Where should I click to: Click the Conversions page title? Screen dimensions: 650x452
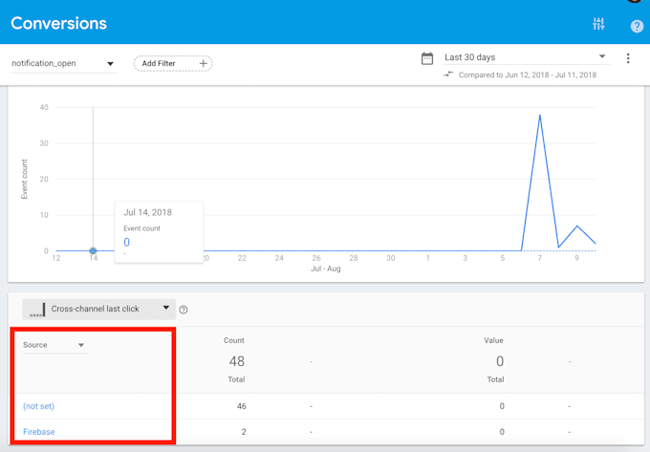(59, 23)
